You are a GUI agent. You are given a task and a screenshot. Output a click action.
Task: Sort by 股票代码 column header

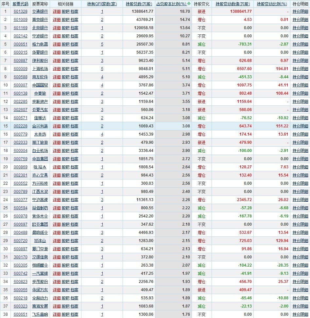point(21,4)
